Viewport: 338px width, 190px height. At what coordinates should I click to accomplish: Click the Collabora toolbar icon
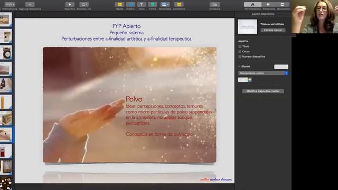[214, 4]
